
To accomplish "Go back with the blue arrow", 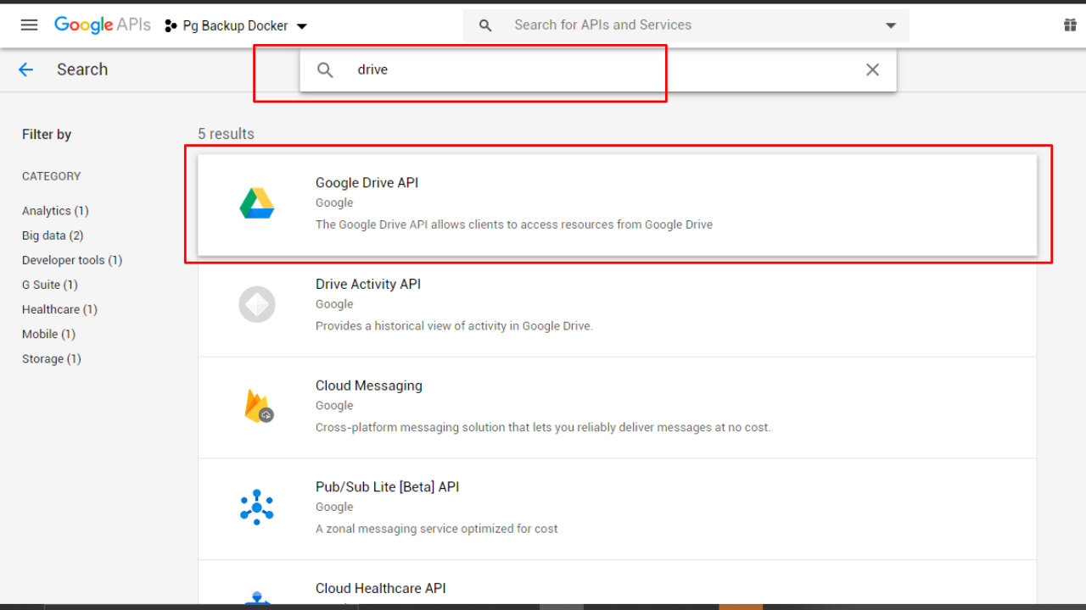I will [26, 69].
